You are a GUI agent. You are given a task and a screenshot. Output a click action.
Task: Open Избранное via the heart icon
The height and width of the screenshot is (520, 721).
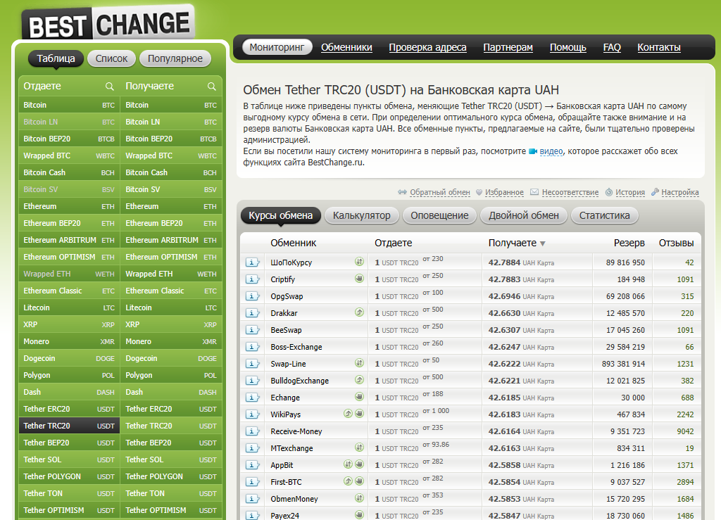[482, 192]
